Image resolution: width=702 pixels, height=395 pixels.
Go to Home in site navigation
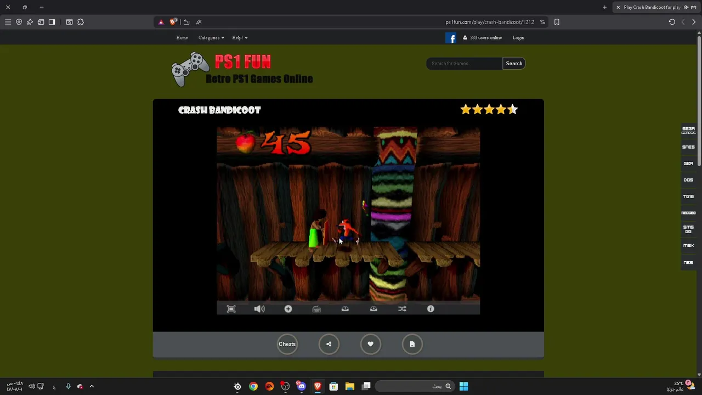click(182, 38)
